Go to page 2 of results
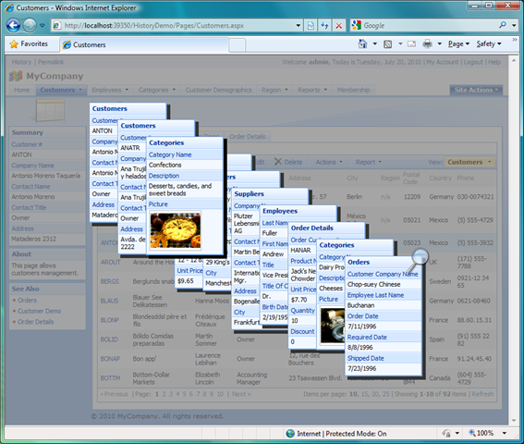Viewport: 524px width, 444px height. click(165, 394)
